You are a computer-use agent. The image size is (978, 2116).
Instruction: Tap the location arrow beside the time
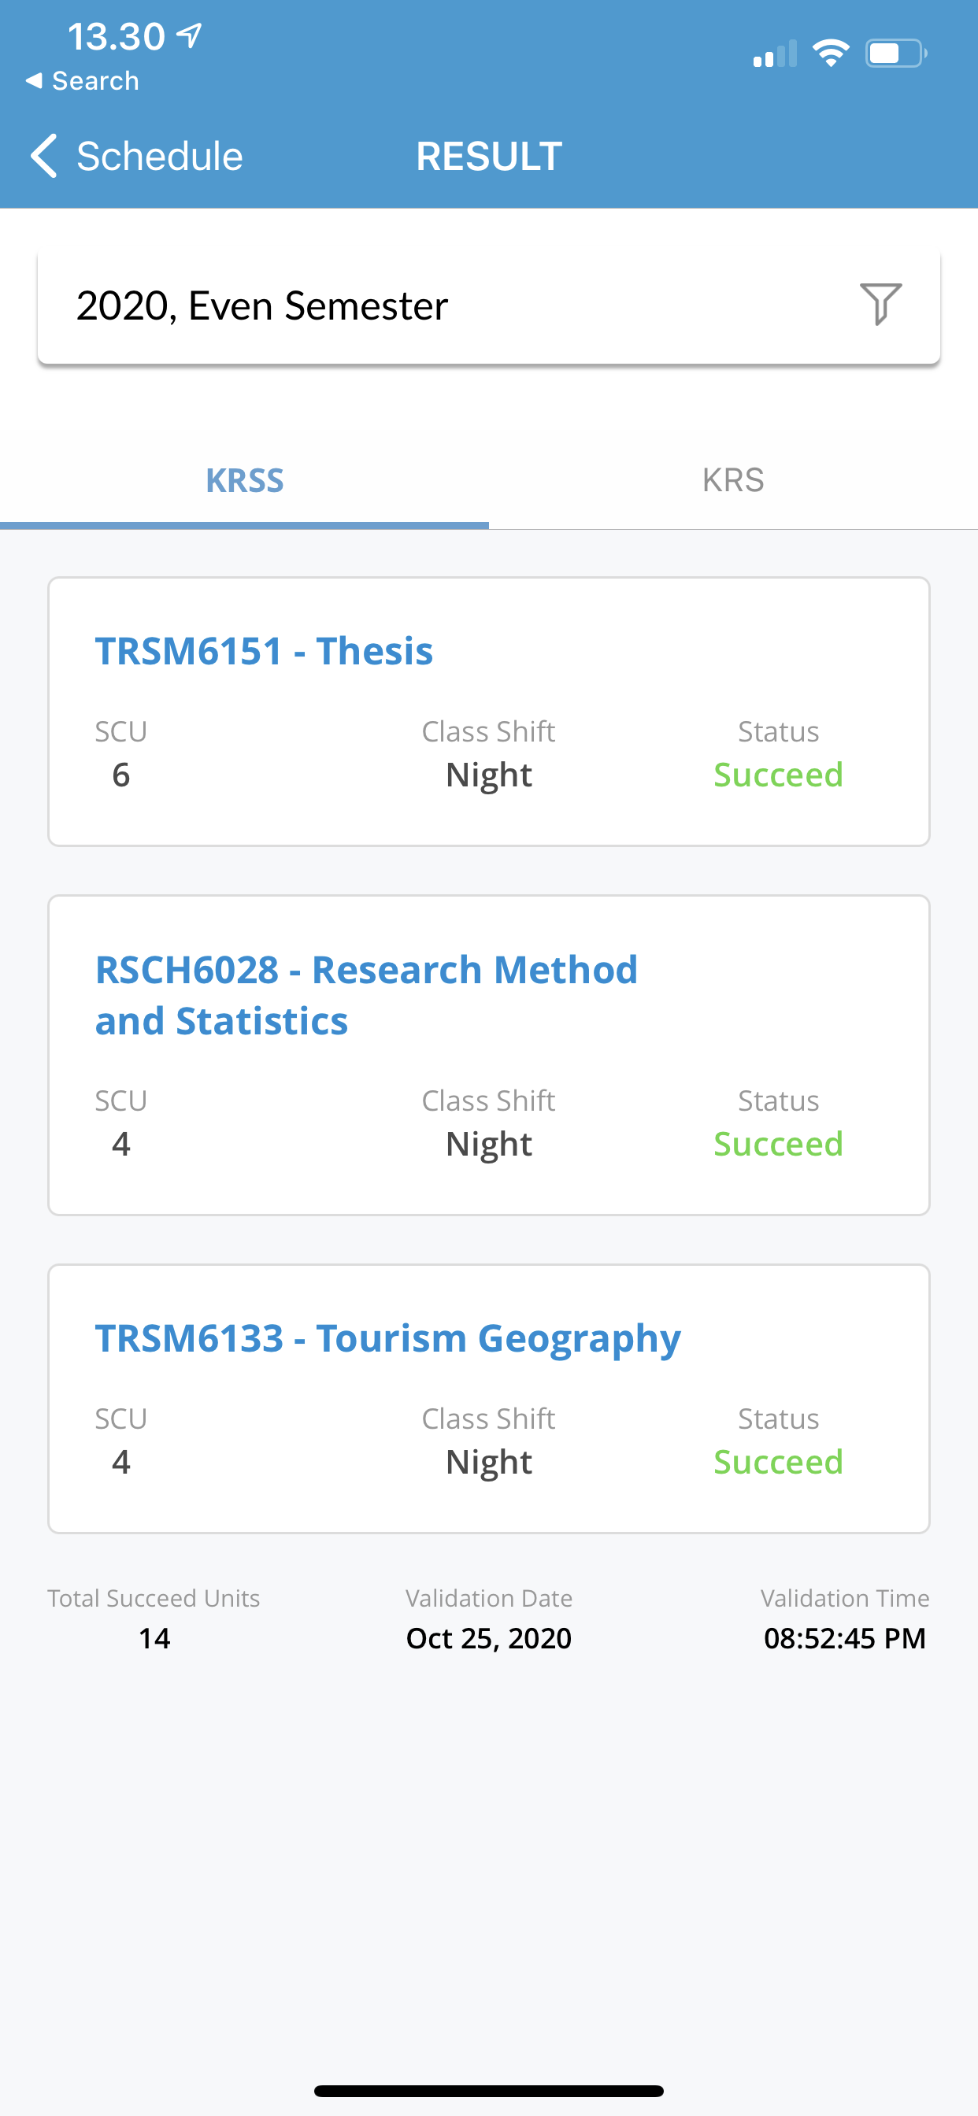click(x=190, y=35)
